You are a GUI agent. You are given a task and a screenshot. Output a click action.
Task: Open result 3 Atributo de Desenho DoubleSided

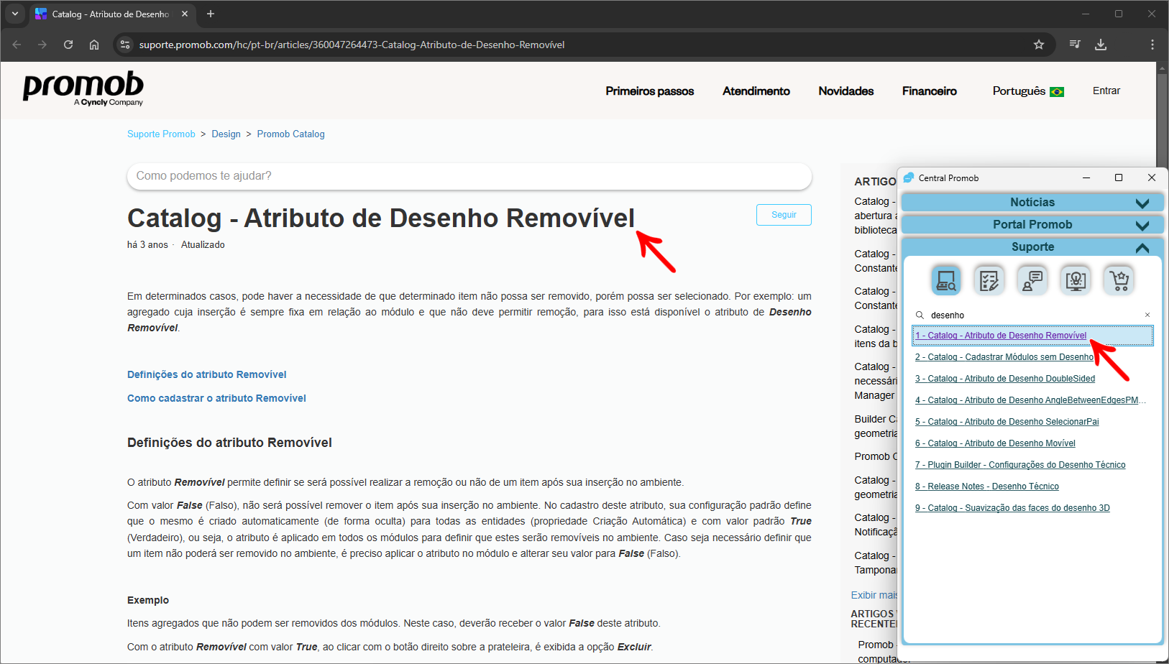click(x=1005, y=379)
